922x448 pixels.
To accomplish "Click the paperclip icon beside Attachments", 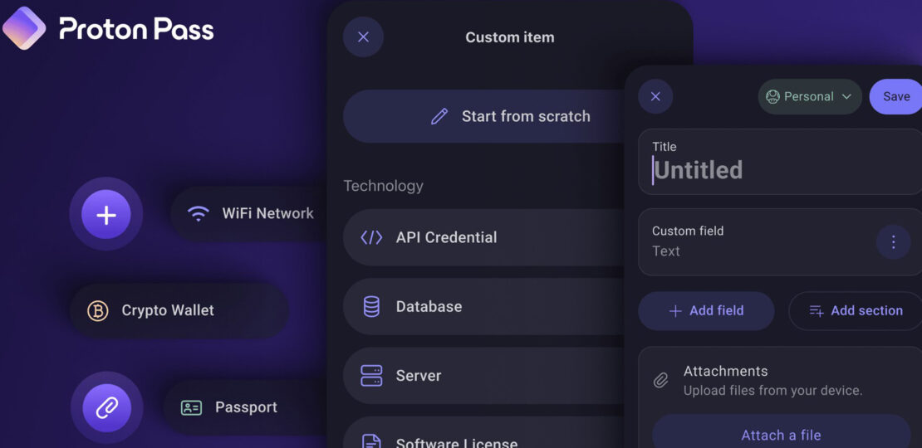I will coord(661,381).
